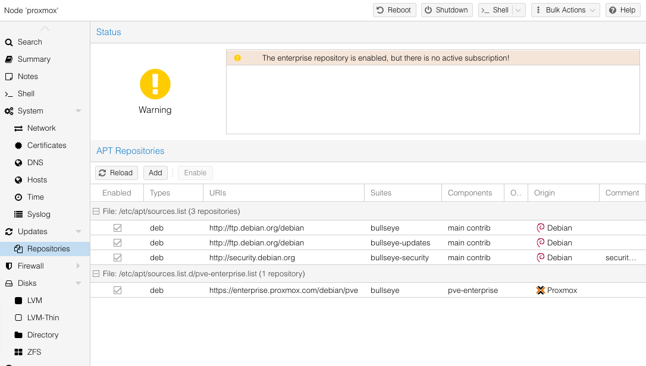The image size is (646, 366).
Task: Click the Directory folder icon
Action: [18, 335]
